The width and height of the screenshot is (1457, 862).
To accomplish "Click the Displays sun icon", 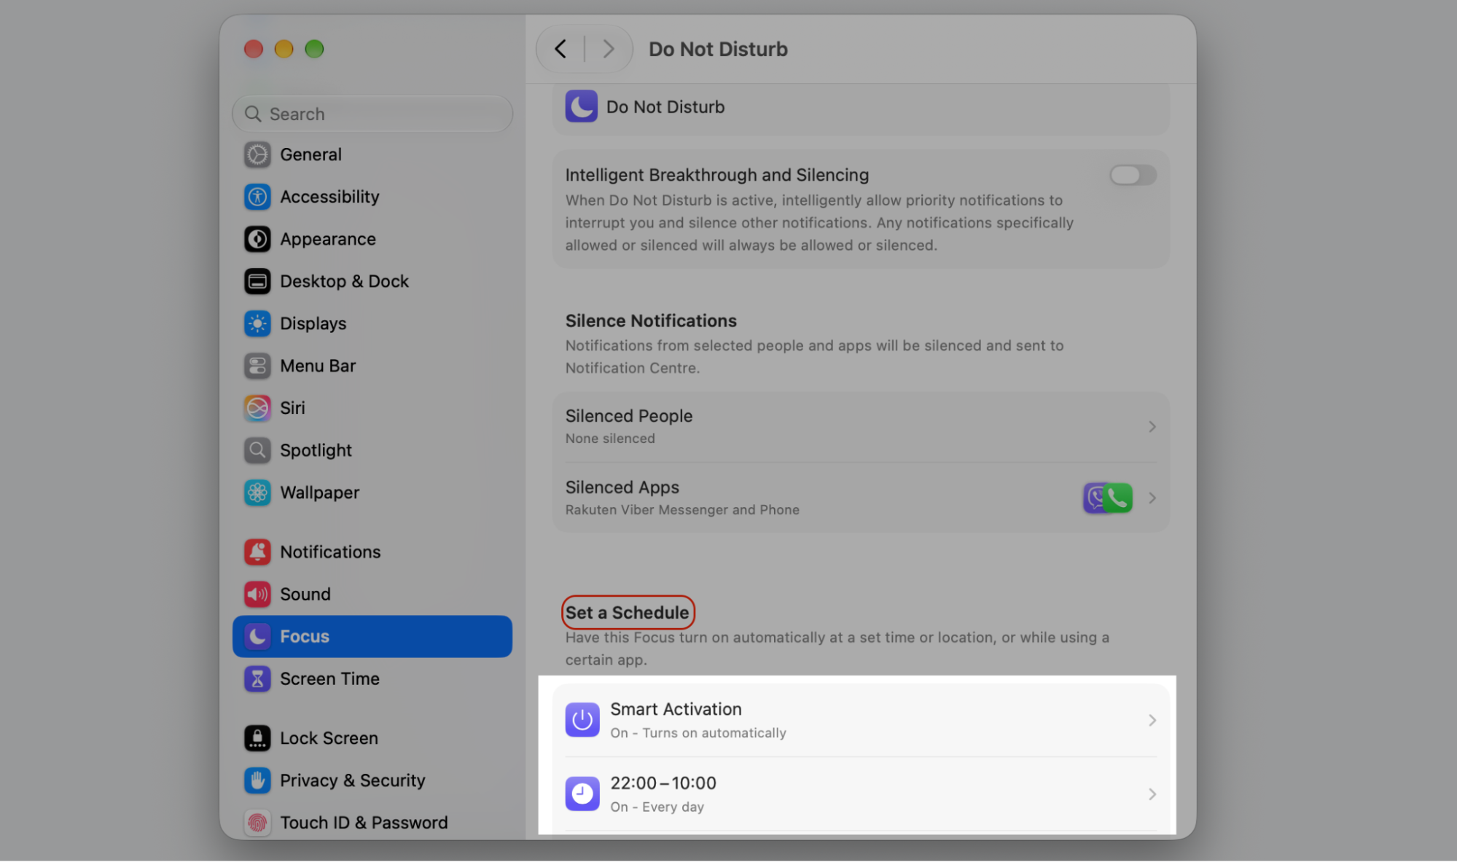I will point(257,324).
